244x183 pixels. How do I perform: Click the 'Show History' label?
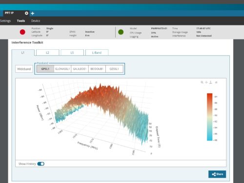[27, 164]
